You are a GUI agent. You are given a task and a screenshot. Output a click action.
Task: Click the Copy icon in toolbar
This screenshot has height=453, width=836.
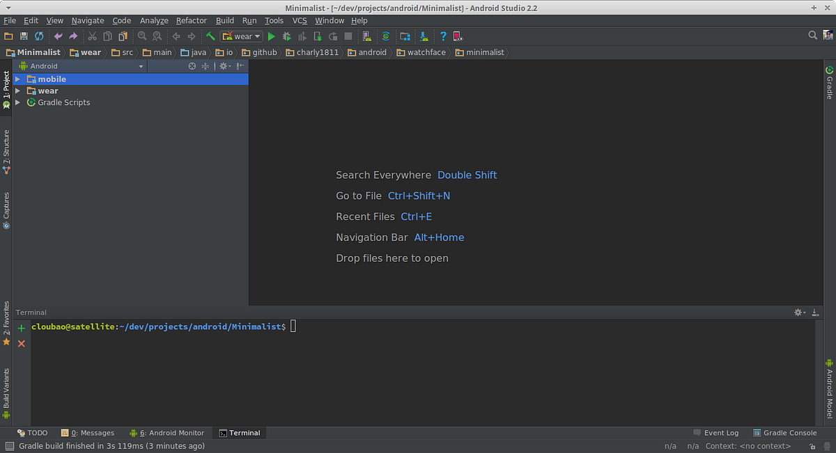108,36
